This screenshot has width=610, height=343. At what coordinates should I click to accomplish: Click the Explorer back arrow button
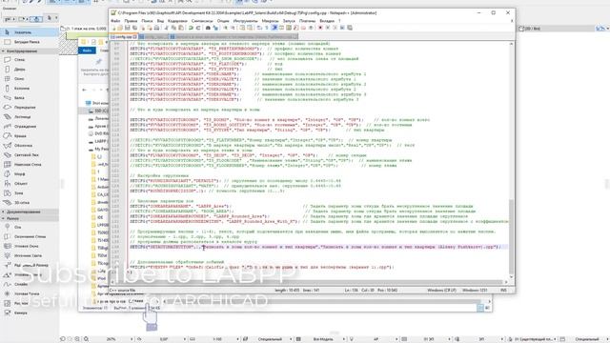[x=85, y=90]
